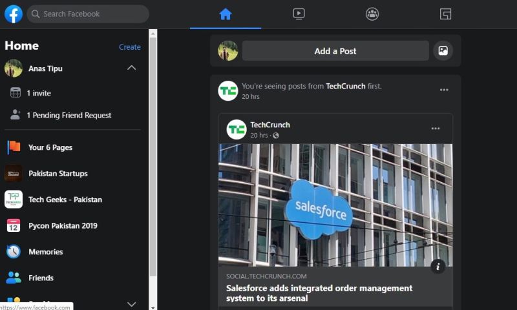The height and width of the screenshot is (310, 517).
Task: Open the TechCrunch post options menu
Action: 436,129
